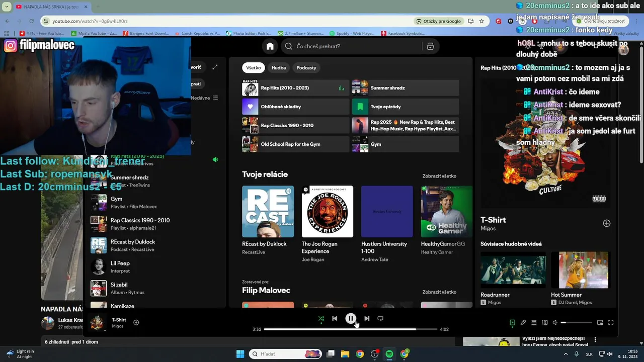
Task: Open the lyrics microphone icon
Action: tap(523, 323)
